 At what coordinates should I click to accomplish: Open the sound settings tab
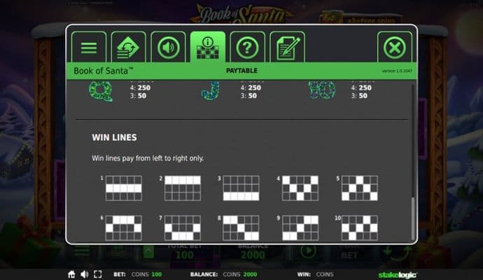[x=168, y=48]
